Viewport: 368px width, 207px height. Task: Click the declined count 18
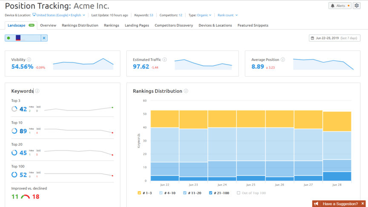click(36, 196)
